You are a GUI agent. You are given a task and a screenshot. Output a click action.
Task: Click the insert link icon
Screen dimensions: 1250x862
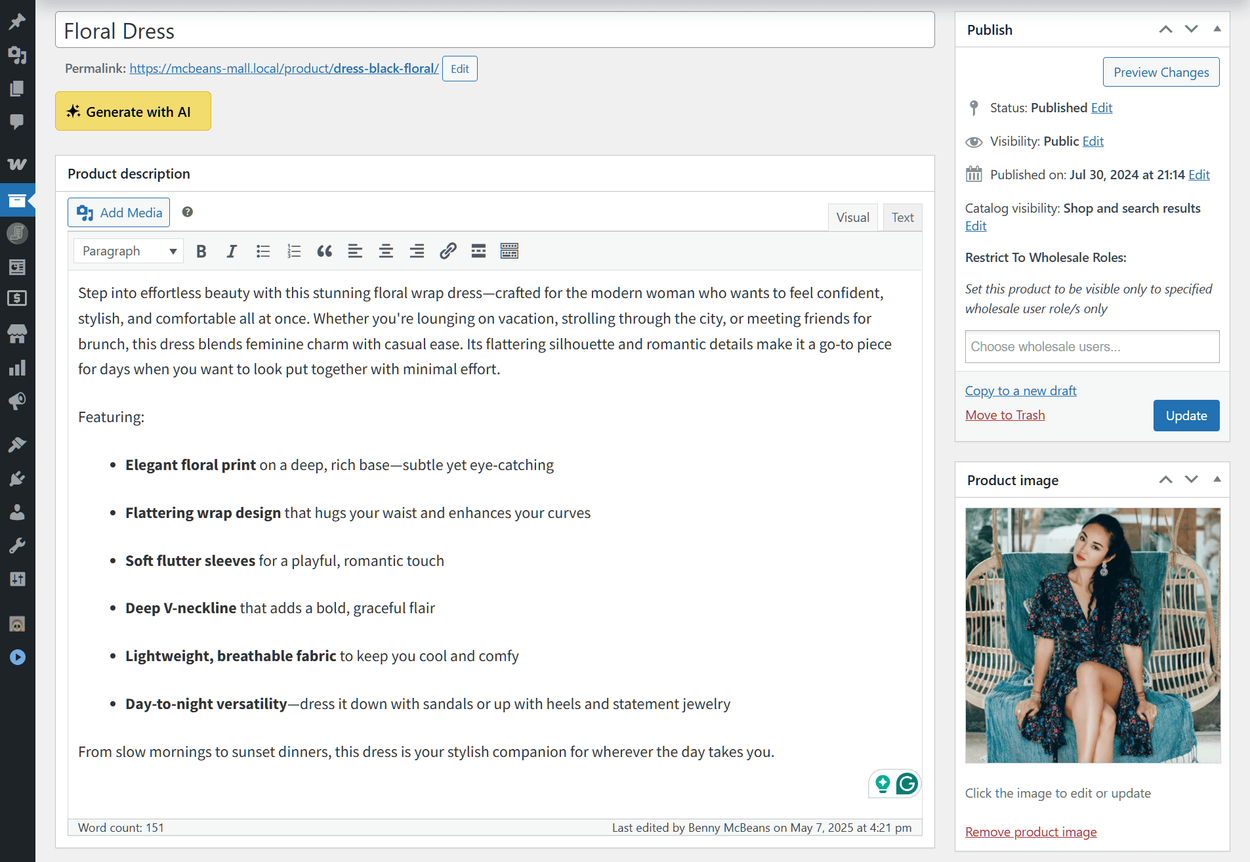pos(448,251)
